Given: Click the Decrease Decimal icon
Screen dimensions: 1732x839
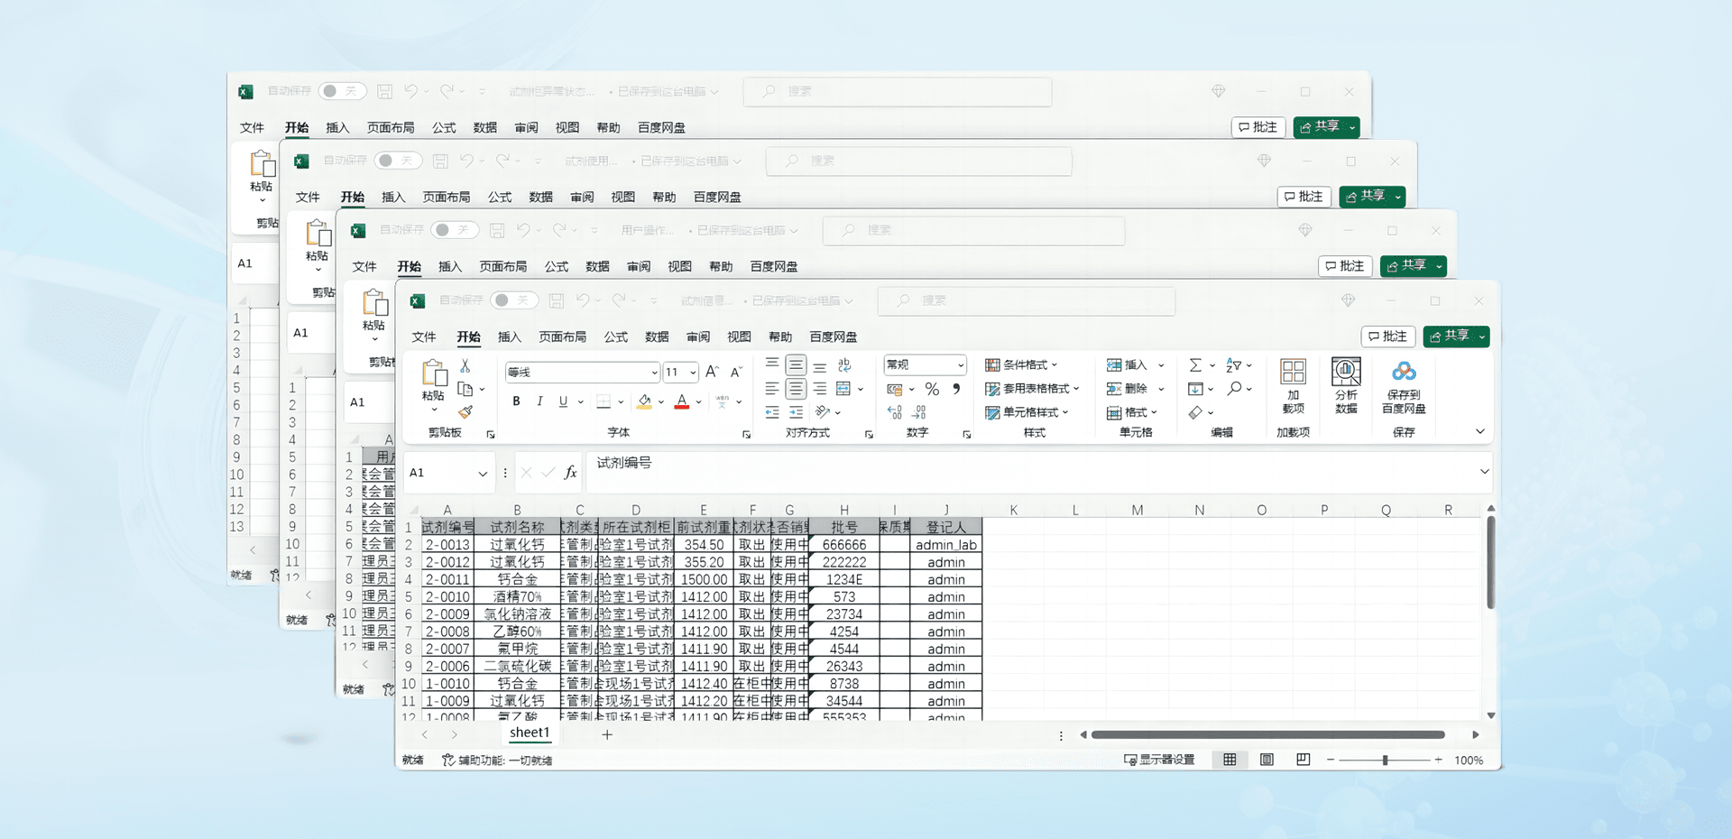Looking at the screenshot, I should [x=918, y=412].
